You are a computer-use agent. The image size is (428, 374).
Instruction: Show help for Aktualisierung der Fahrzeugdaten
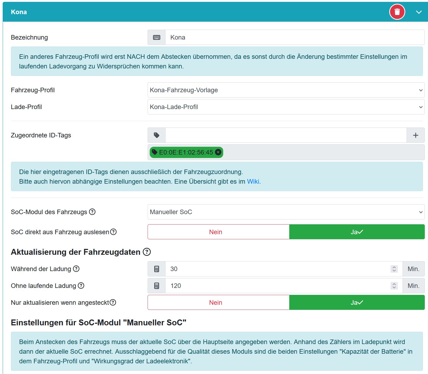click(x=147, y=252)
